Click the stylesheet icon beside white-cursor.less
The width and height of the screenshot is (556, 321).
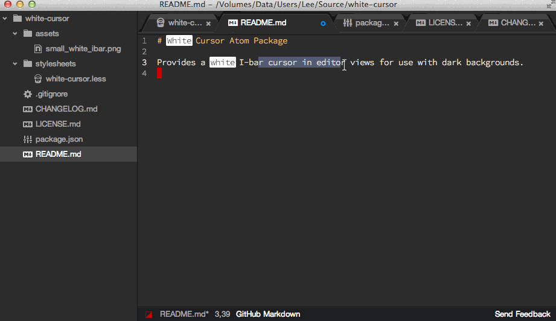tap(38, 79)
